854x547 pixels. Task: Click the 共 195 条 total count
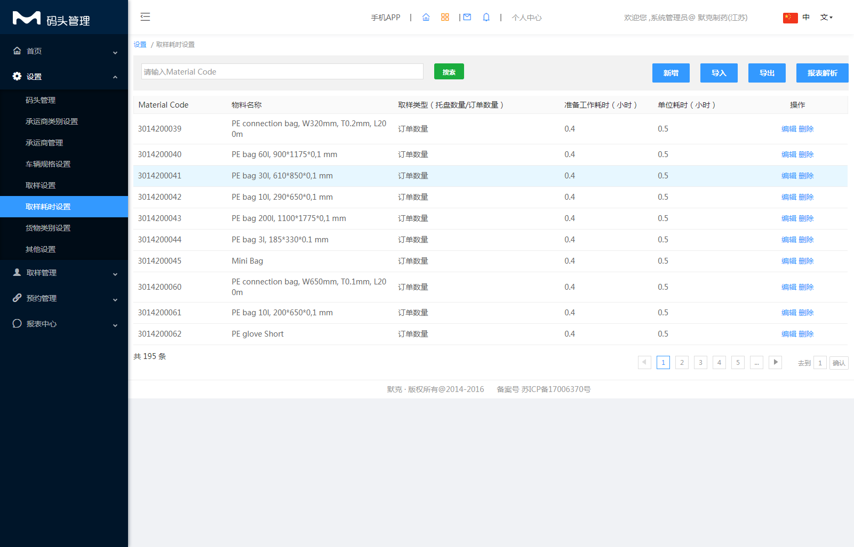click(150, 356)
